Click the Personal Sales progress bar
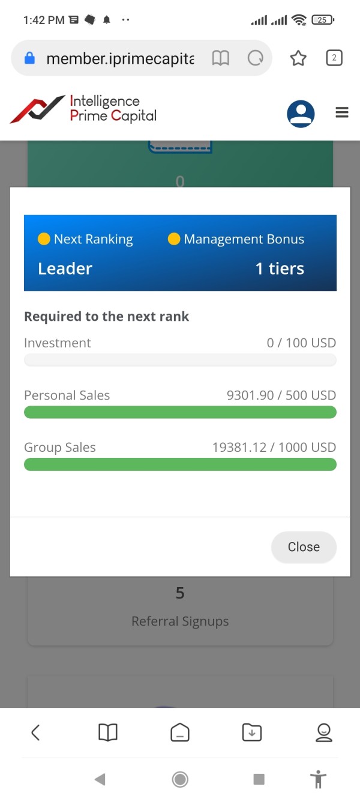The height and width of the screenshot is (801, 360). [x=180, y=412]
